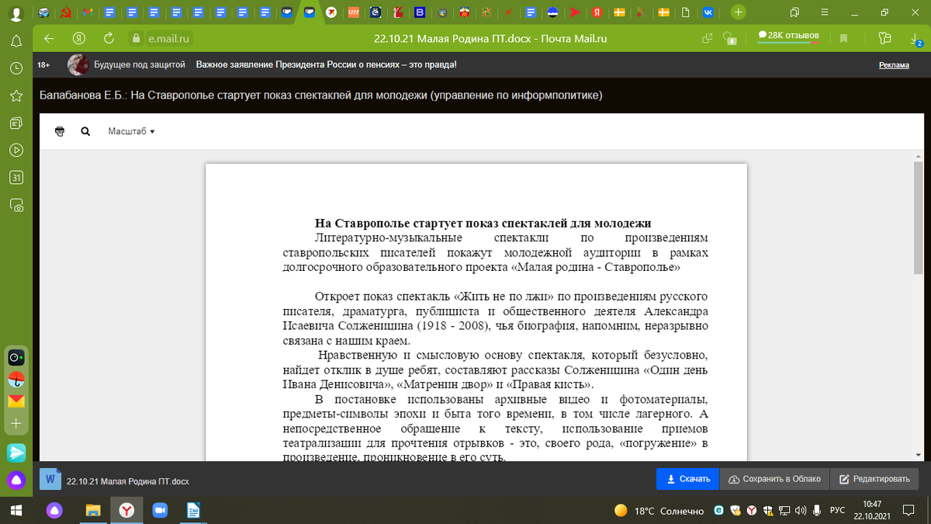Switch to the VK browser tab

pos(708,12)
